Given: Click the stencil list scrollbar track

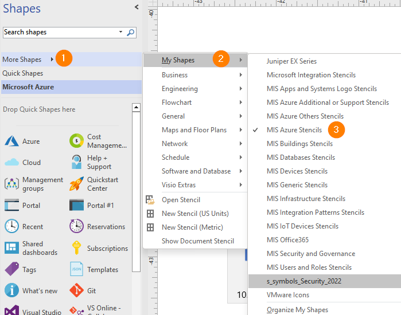Looking at the screenshot, I should [137, 192].
